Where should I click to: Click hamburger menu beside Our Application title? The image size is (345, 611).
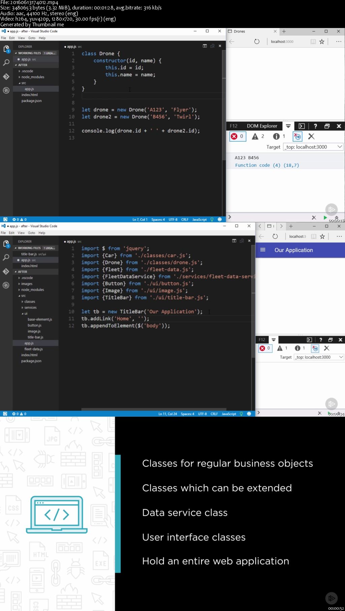click(x=263, y=250)
